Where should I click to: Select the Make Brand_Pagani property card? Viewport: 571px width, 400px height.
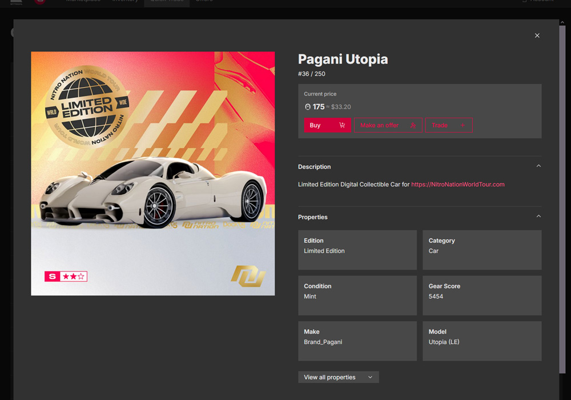[x=357, y=341]
